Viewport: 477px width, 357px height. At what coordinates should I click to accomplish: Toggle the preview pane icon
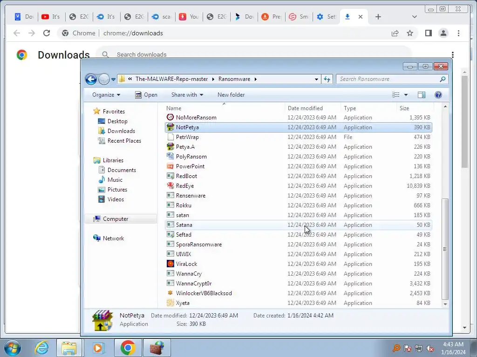(x=421, y=95)
